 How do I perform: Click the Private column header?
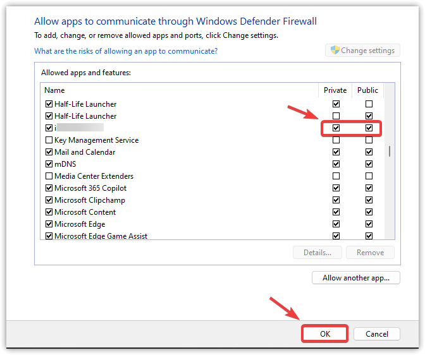(x=335, y=90)
